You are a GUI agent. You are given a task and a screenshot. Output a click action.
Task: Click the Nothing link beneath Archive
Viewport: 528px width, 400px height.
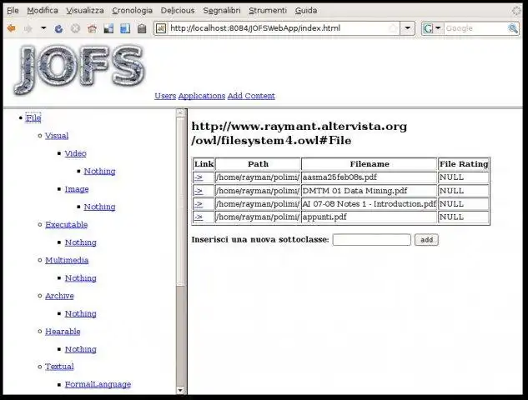click(80, 314)
